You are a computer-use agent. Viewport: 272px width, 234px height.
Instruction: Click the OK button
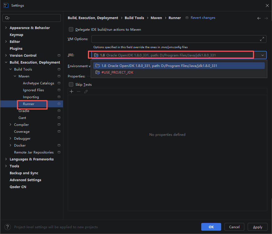tap(211, 227)
